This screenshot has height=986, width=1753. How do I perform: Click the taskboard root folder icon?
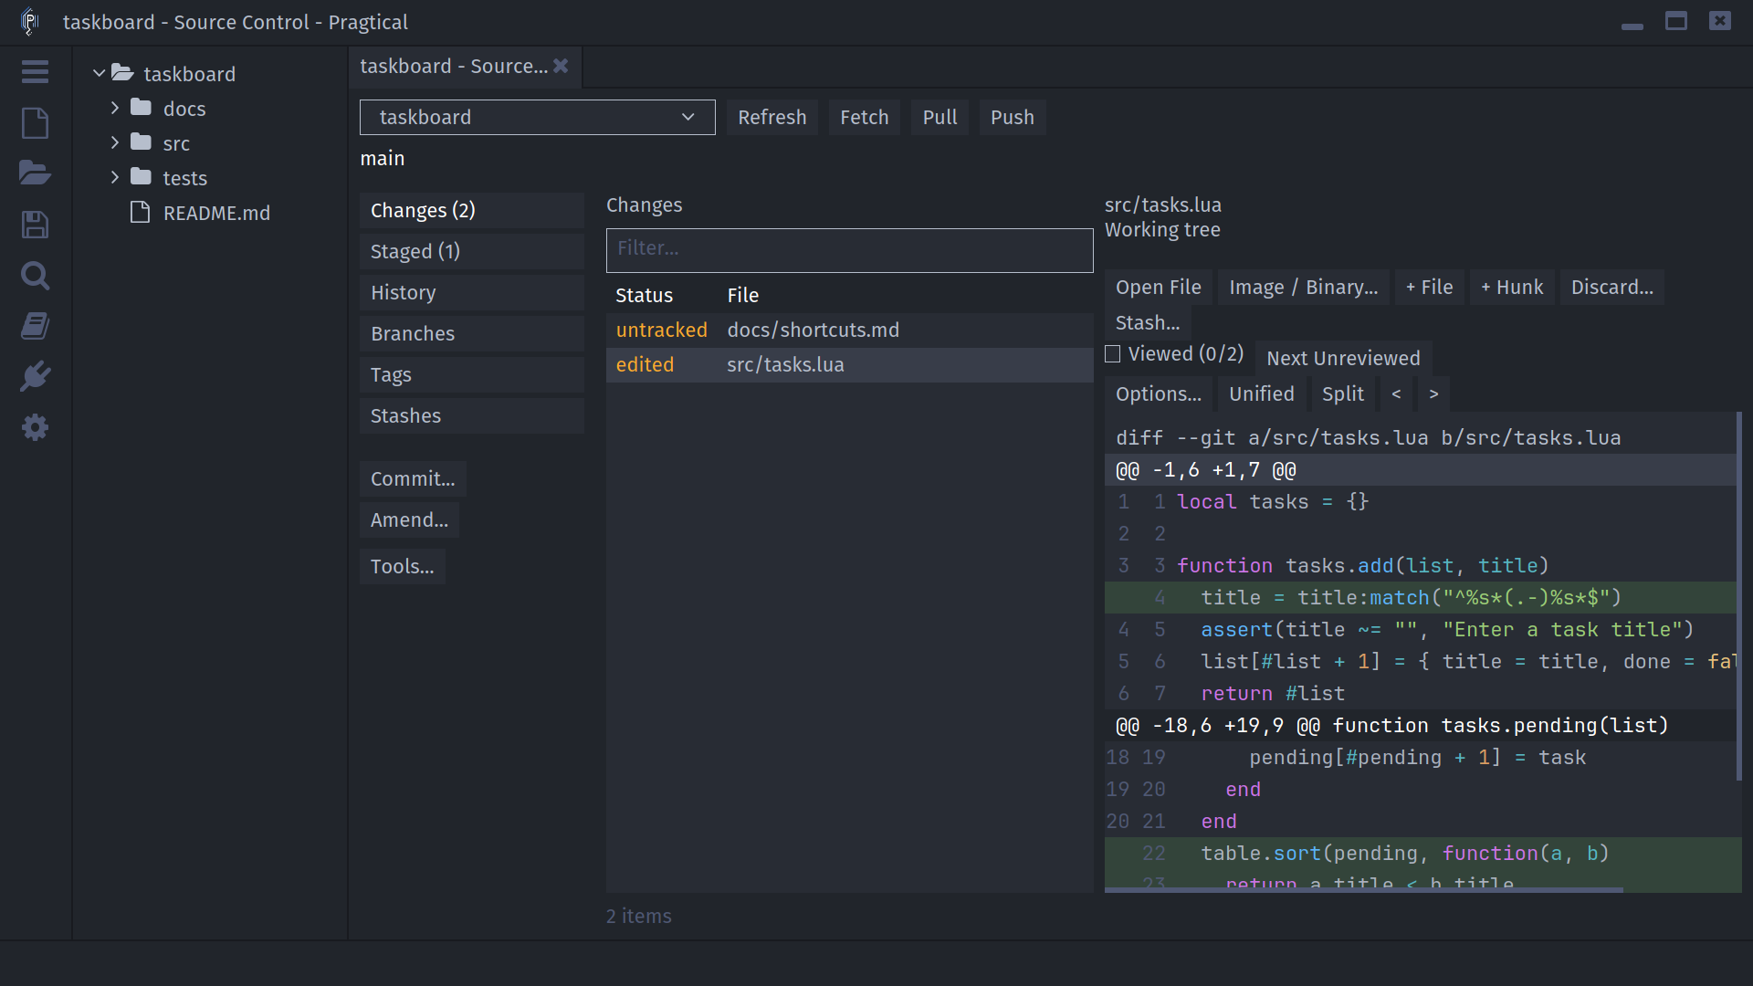coord(122,73)
